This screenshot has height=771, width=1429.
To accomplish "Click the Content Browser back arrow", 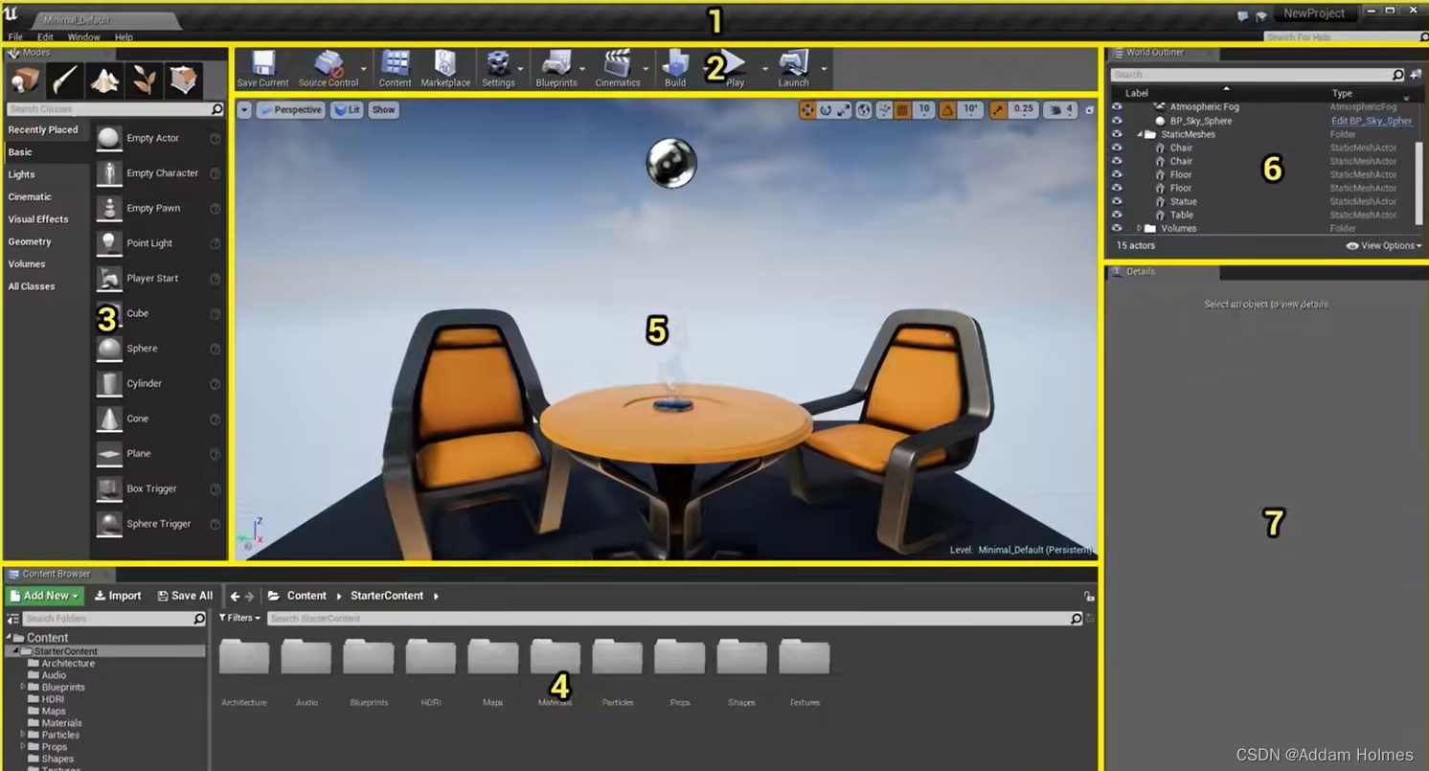I will [x=235, y=596].
